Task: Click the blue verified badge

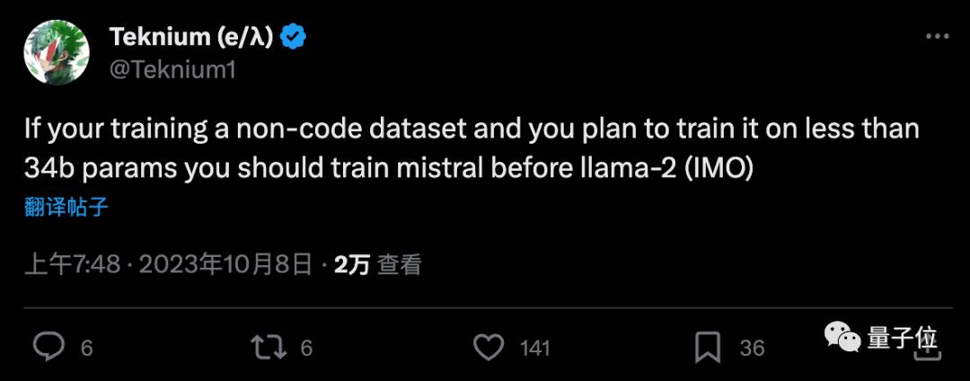Action: coord(294,38)
